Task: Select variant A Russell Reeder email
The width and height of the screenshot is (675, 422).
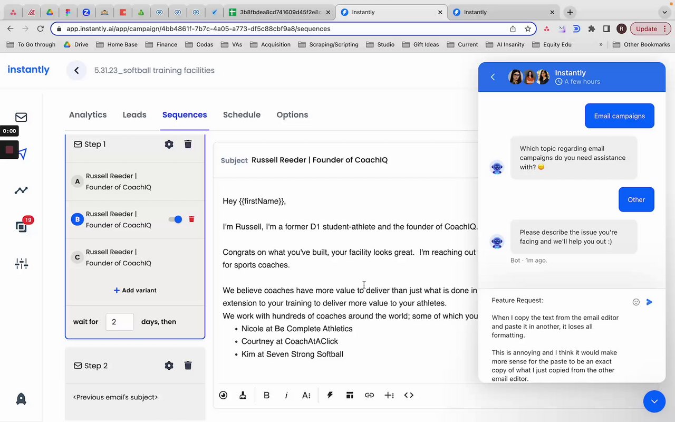Action: [135, 181]
